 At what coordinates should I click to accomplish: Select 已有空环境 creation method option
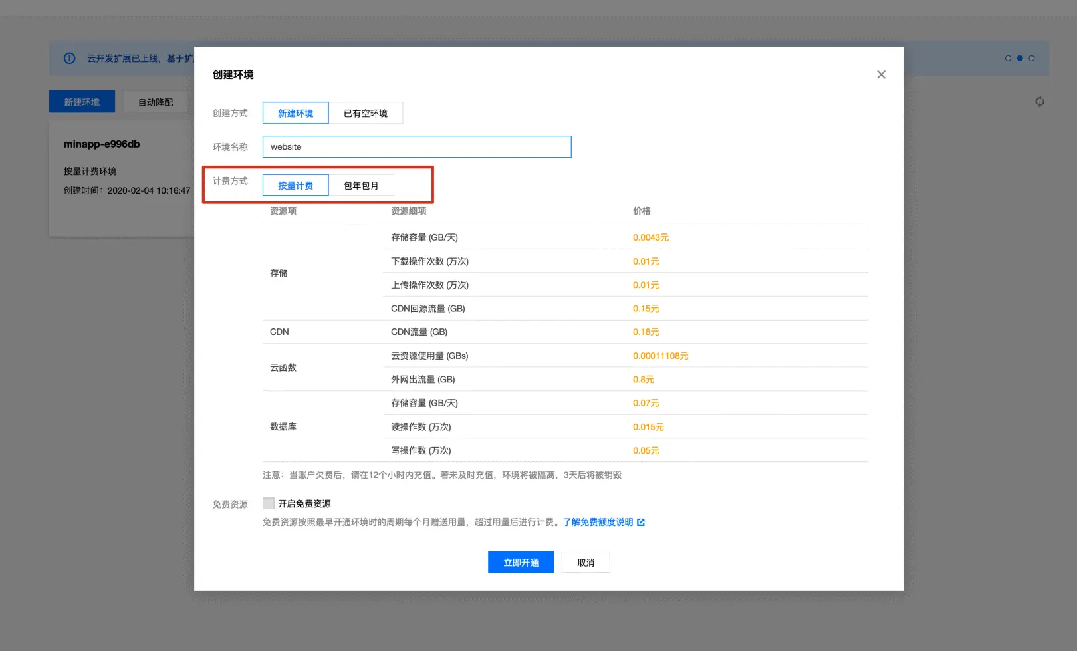click(366, 113)
